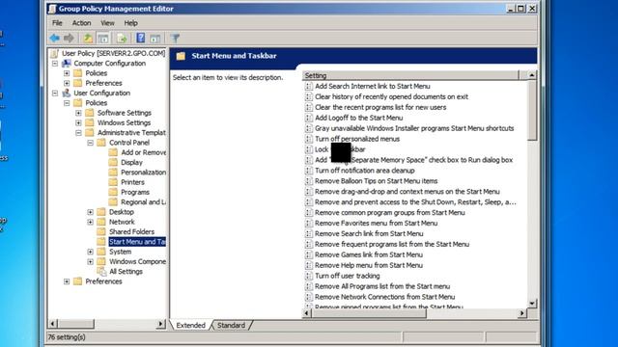Click the policy icon beside Turn off user tracking
618x347 pixels.
[309, 276]
